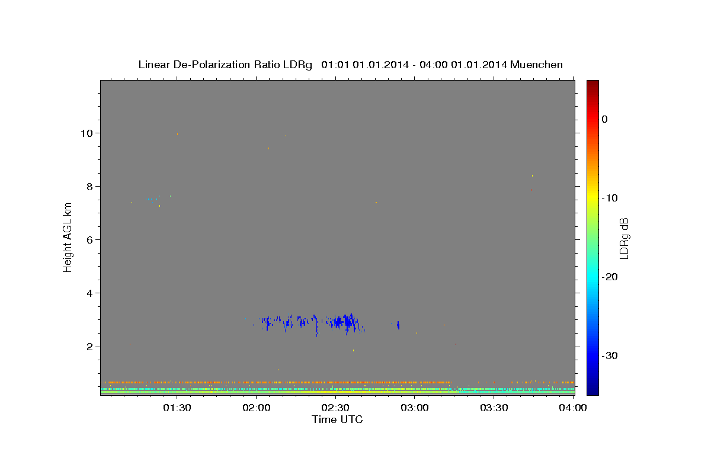Click the 'LDRg dB' colorbar label
This screenshot has height=474, width=711.
tap(624, 238)
